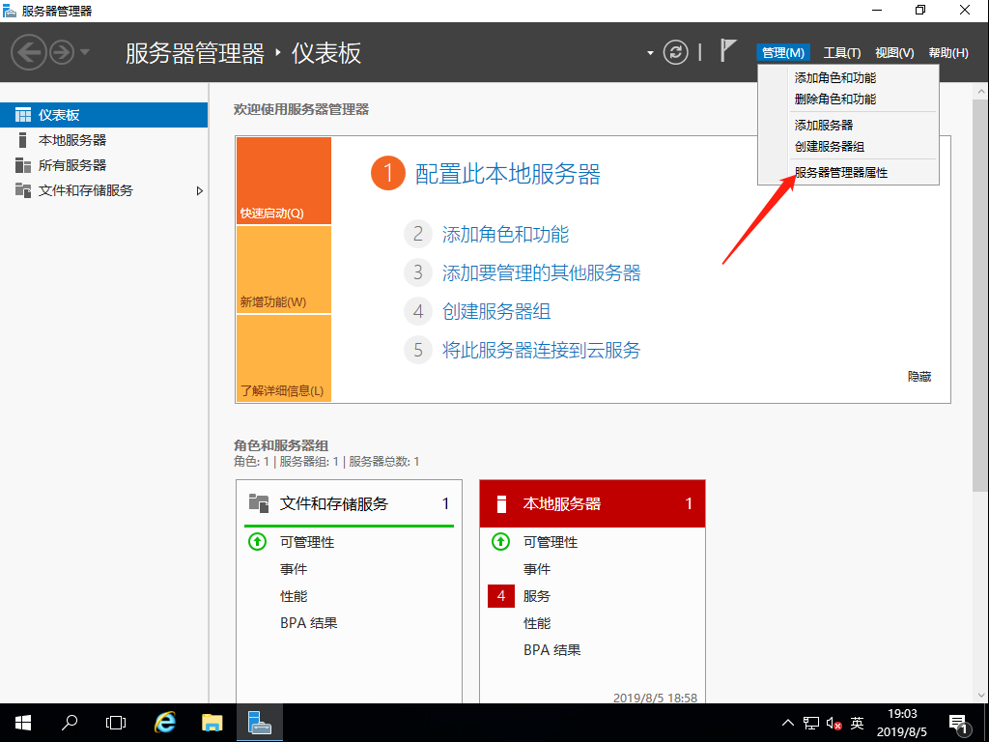Open dropdown arrow left of refresh icon
The height and width of the screenshot is (742, 989).
point(650,53)
